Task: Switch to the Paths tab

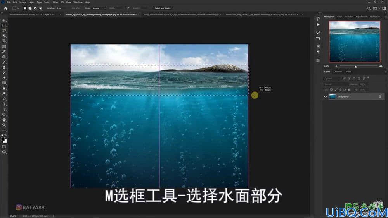Action: pyautogui.click(x=348, y=72)
